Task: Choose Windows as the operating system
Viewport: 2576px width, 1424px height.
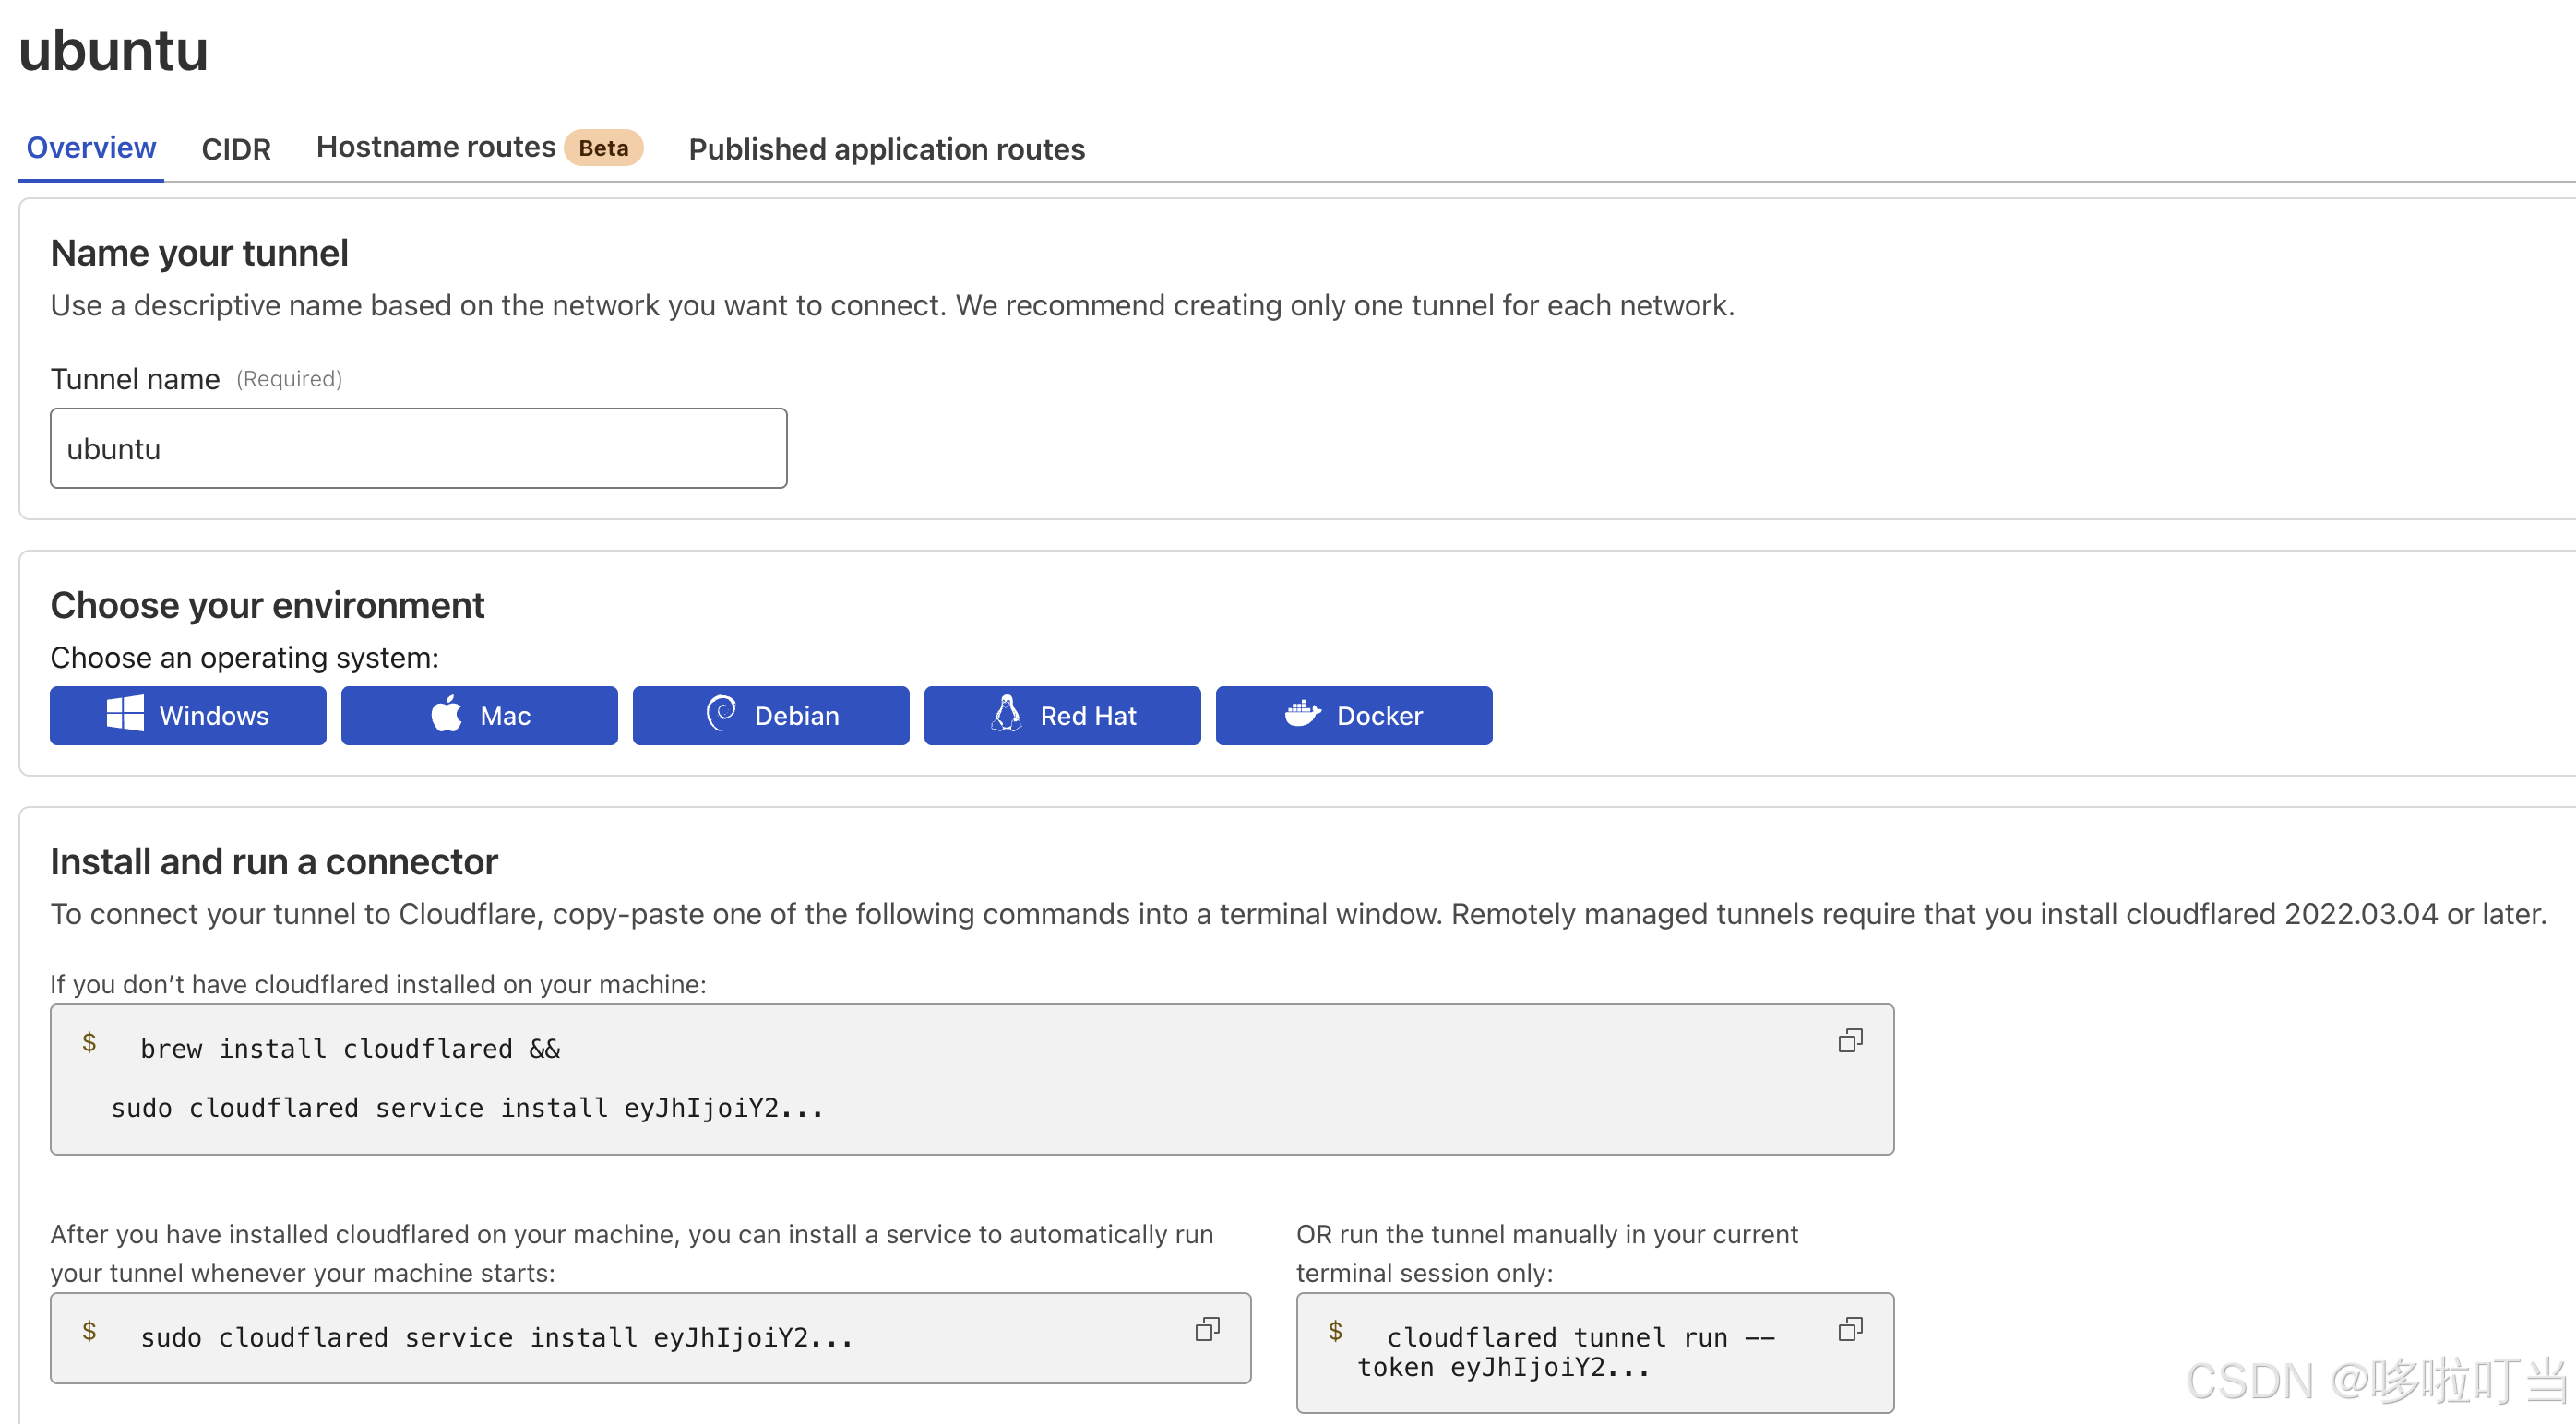Action: [x=187, y=715]
